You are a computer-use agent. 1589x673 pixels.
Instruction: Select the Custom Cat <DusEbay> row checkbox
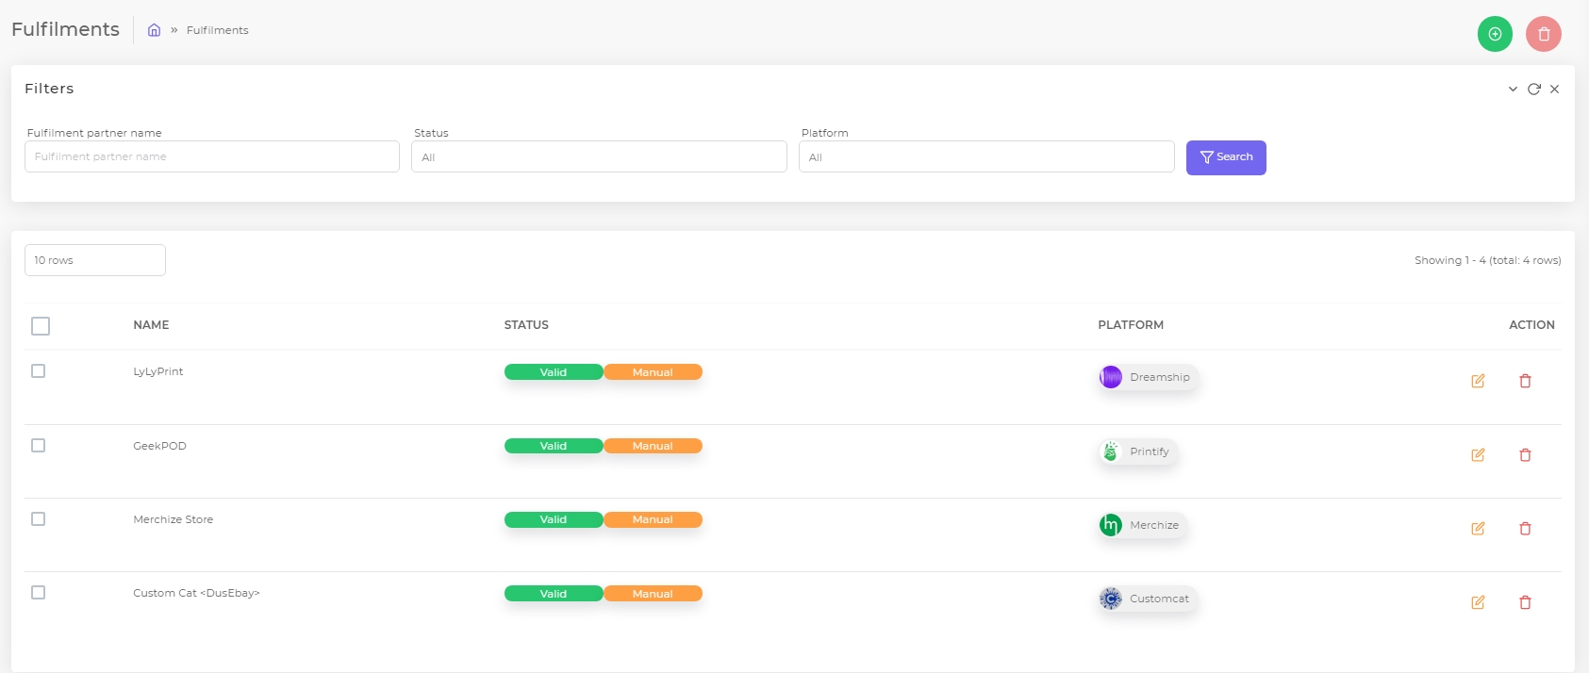click(x=39, y=592)
